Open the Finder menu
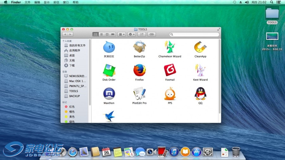 [16, 2]
